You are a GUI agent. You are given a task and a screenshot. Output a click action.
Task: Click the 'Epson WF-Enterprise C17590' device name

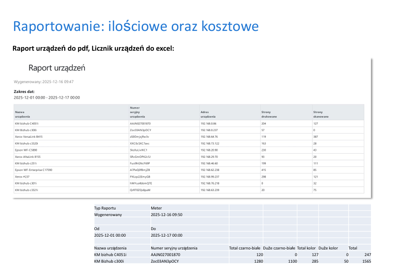pos(33,170)
